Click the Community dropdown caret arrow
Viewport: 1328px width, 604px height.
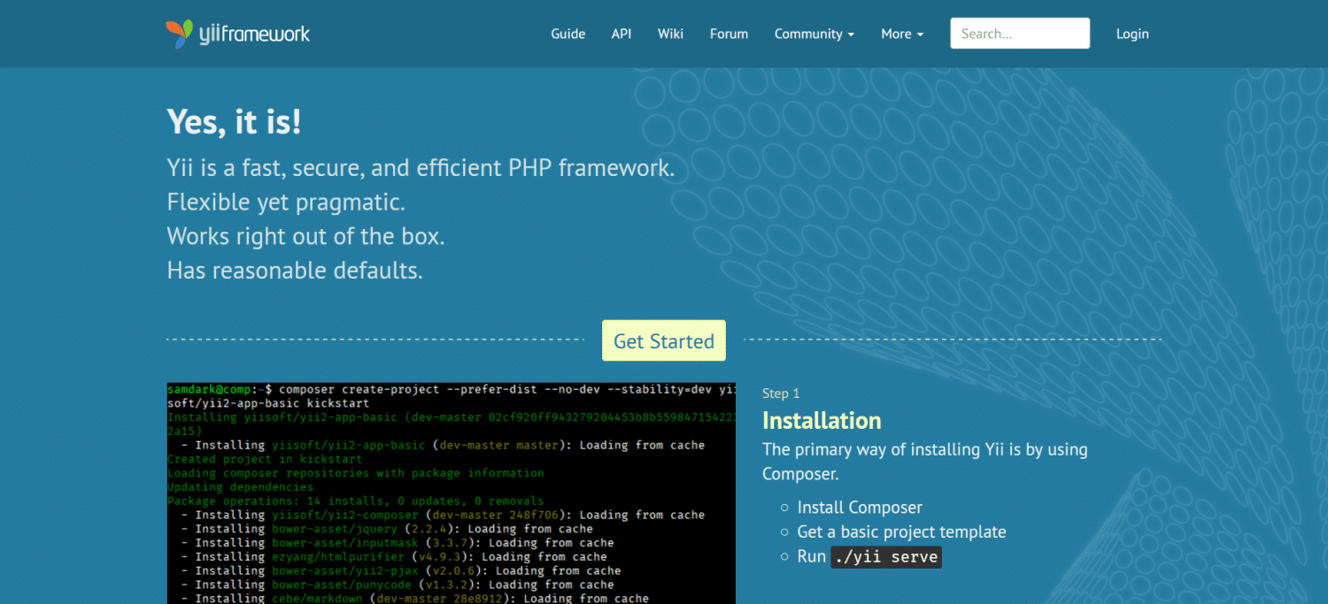tap(852, 34)
